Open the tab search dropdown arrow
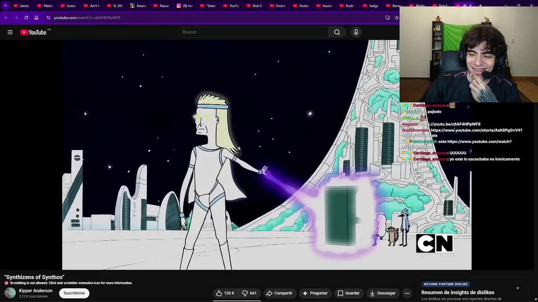538x302 pixels. click(x=5, y=5)
